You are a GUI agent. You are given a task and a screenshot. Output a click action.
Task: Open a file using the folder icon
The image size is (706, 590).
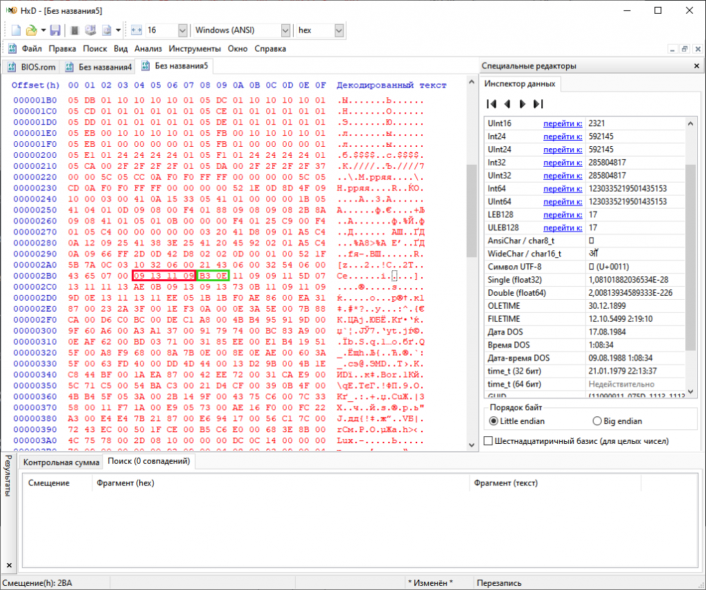point(31,30)
